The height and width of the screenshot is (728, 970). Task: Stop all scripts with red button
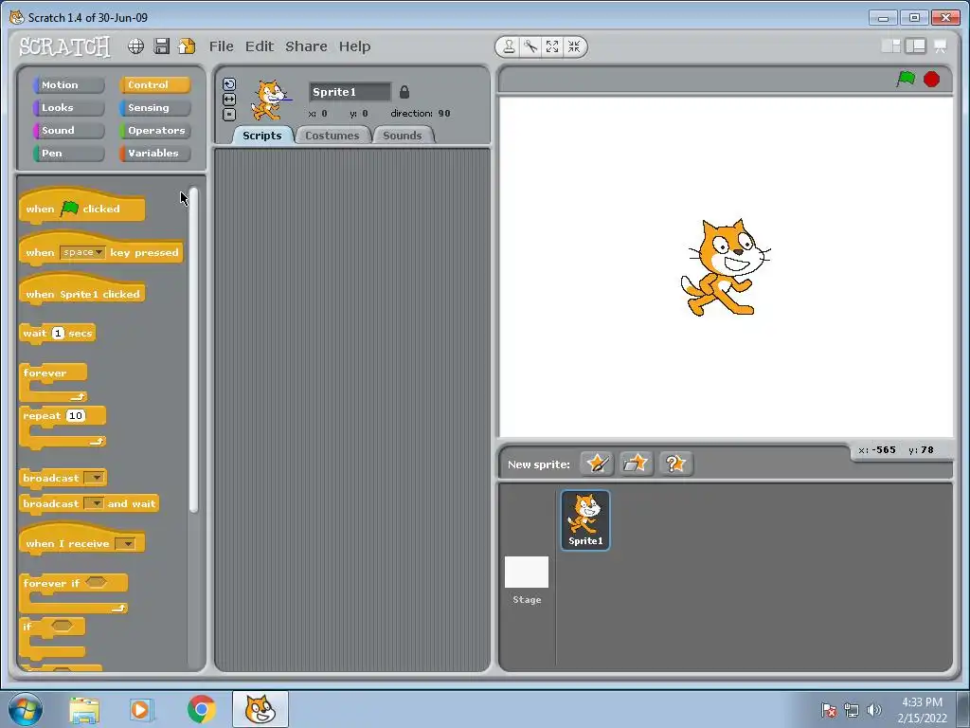click(932, 80)
